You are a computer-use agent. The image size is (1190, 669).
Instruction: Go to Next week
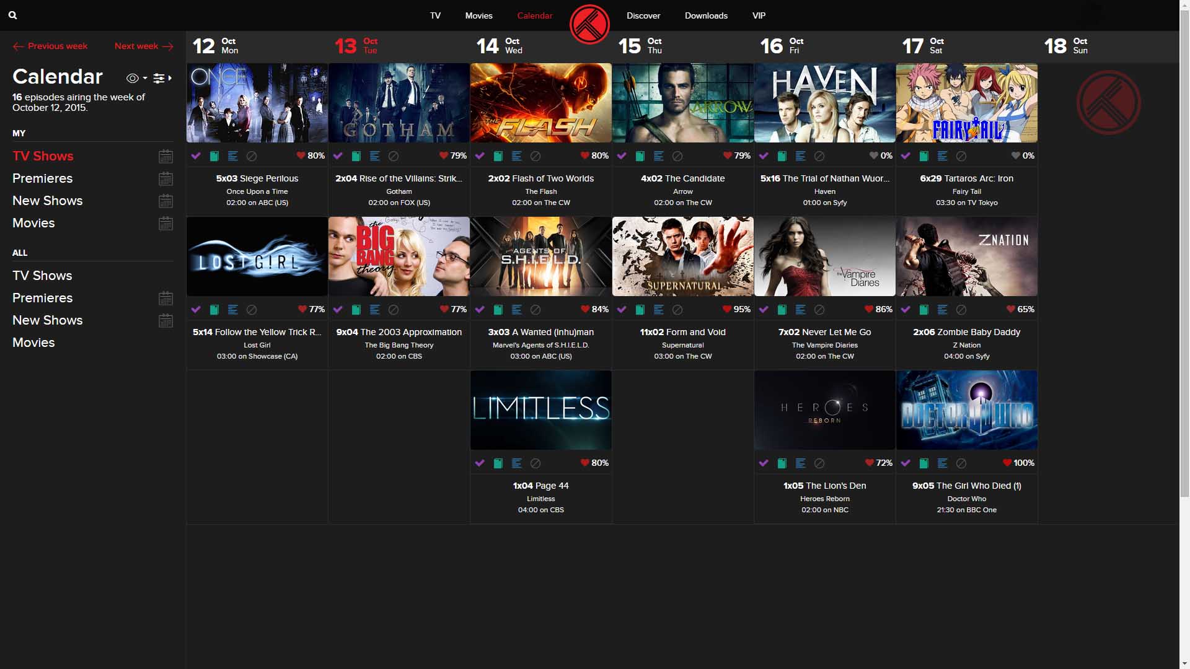pos(144,46)
